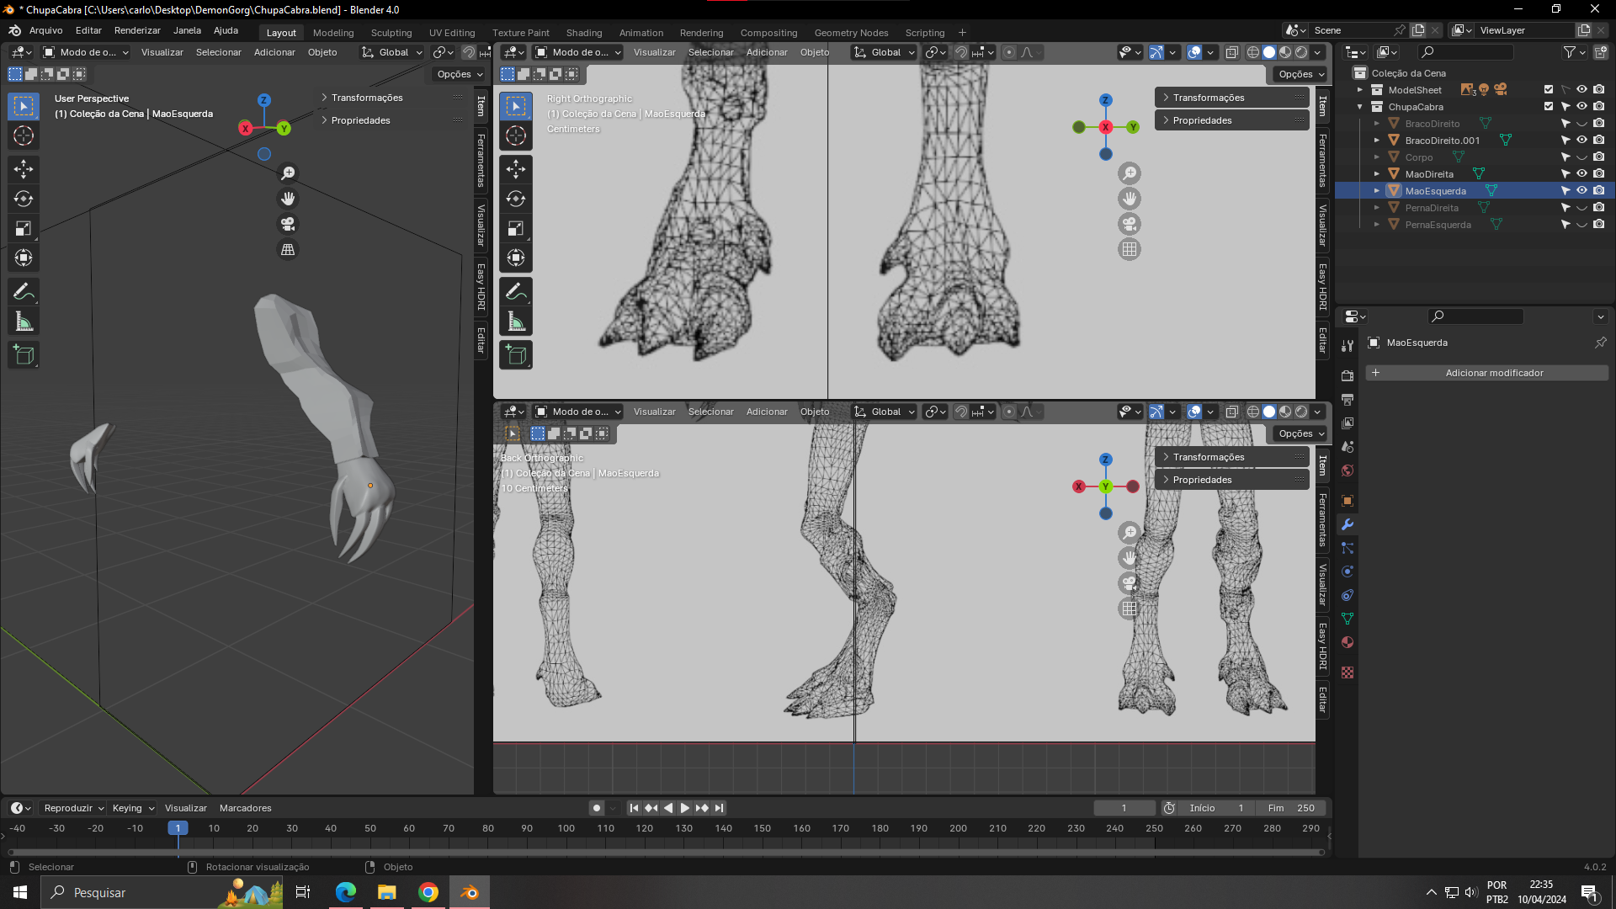Open the Modifiers wrench tab in properties
The image size is (1616, 909).
pos(1348,524)
